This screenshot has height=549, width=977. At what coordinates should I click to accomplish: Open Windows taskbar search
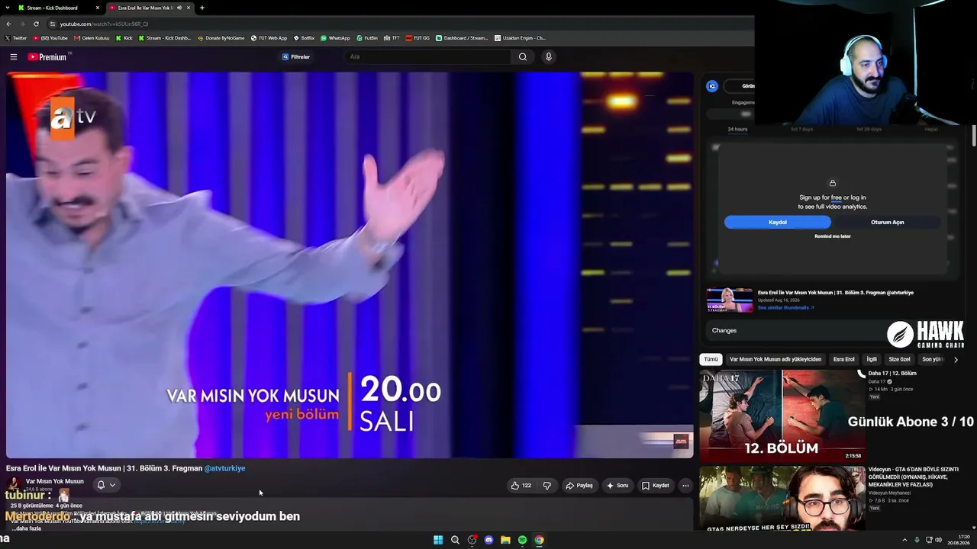click(455, 540)
